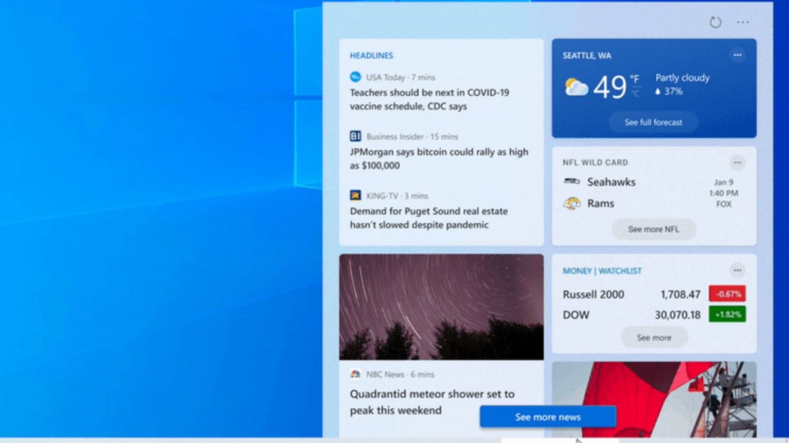Image resolution: width=789 pixels, height=443 pixels.
Task: Click the See more NFL button
Action: click(x=654, y=229)
